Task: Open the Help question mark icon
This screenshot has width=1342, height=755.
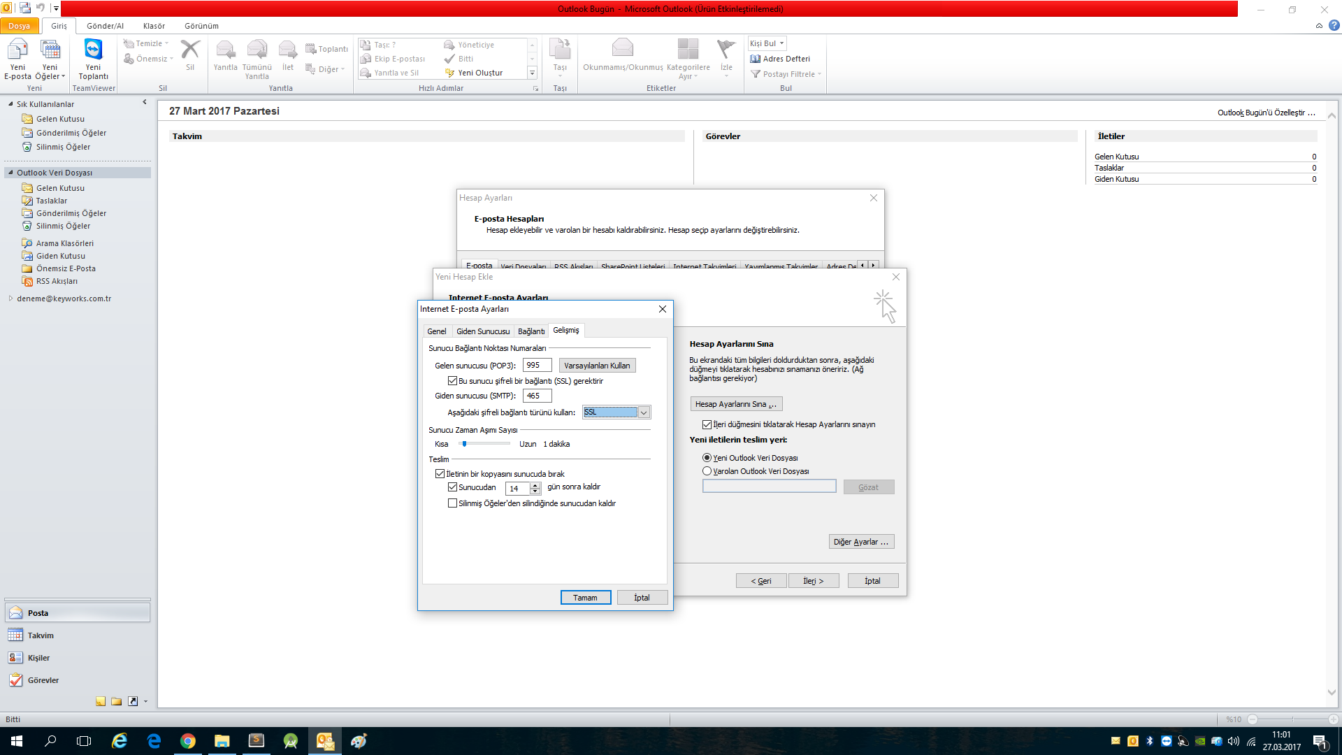Action: tap(1334, 26)
